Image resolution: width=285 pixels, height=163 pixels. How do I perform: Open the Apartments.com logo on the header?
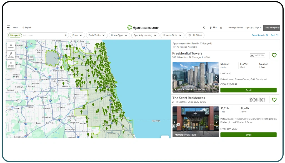[143, 28]
